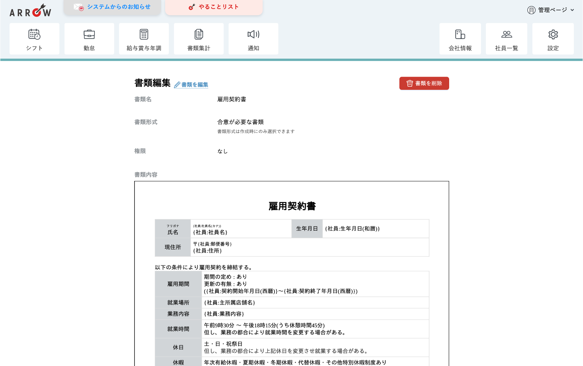Viewport: 583px width, 366px height.
Task: Click 〒{社員:郵便番号} placeholder
Action: [212, 244]
